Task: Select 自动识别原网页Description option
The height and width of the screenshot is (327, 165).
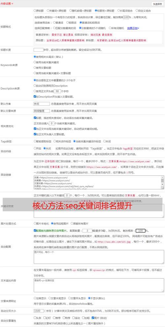Action: pos(35,86)
